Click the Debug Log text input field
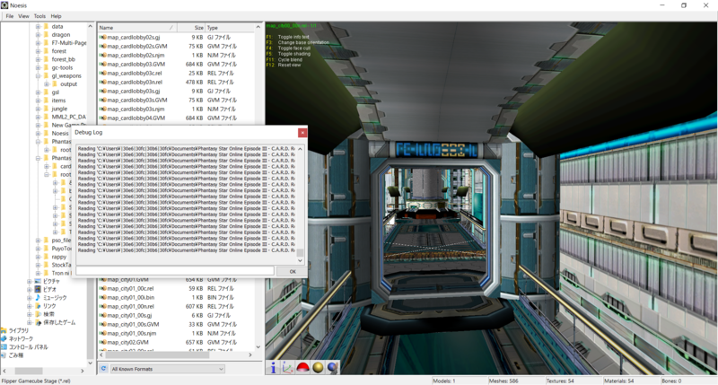Screen dimensions: 718x385 (x=174, y=271)
